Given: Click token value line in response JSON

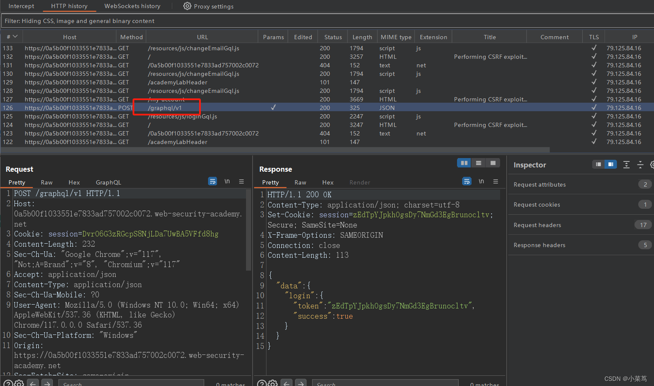Looking at the screenshot, I should [x=384, y=306].
